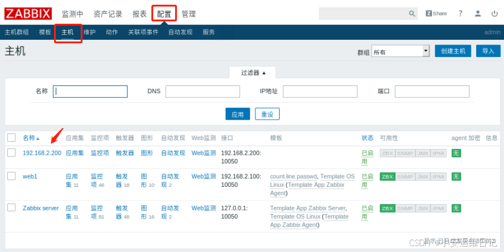Tick checkbox for host 192.168.2.200
This screenshot has width=504, height=252.
tap(11, 152)
